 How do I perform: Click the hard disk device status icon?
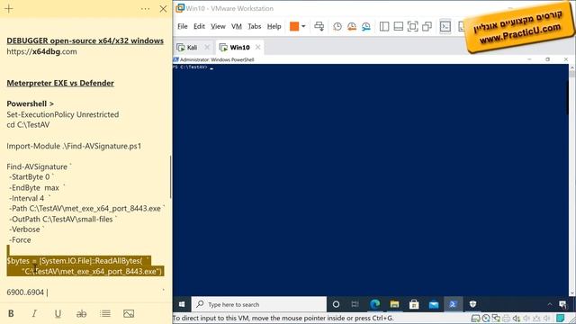click(x=475, y=318)
